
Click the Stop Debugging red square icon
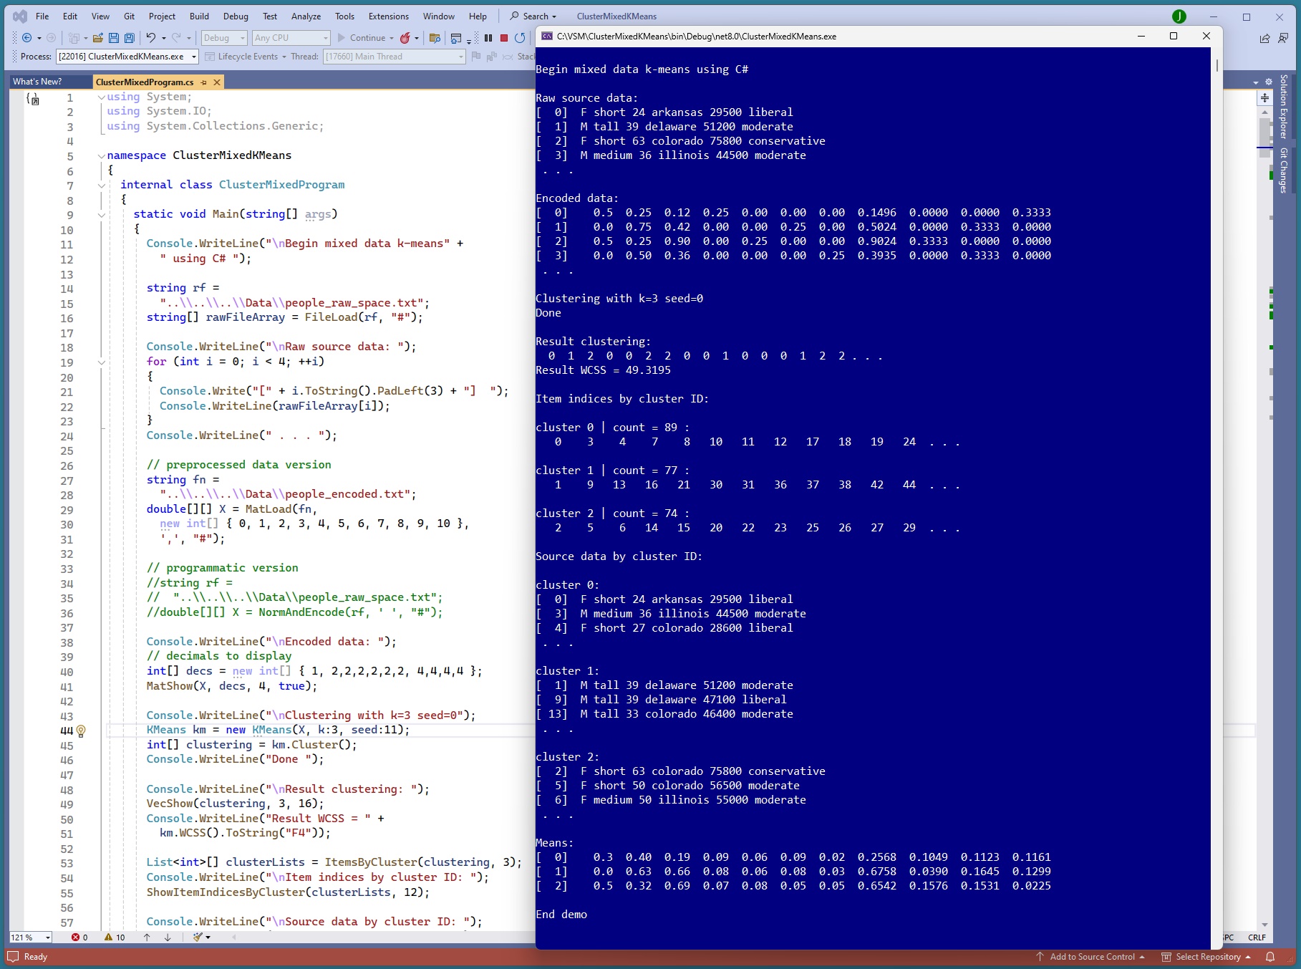tap(504, 38)
